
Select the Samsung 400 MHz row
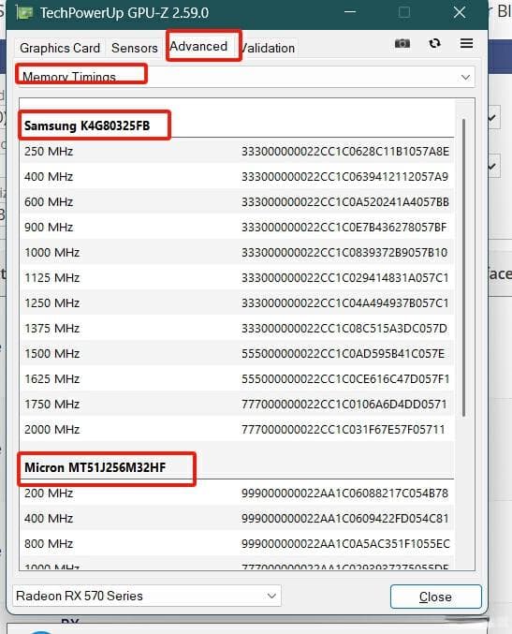(x=237, y=177)
